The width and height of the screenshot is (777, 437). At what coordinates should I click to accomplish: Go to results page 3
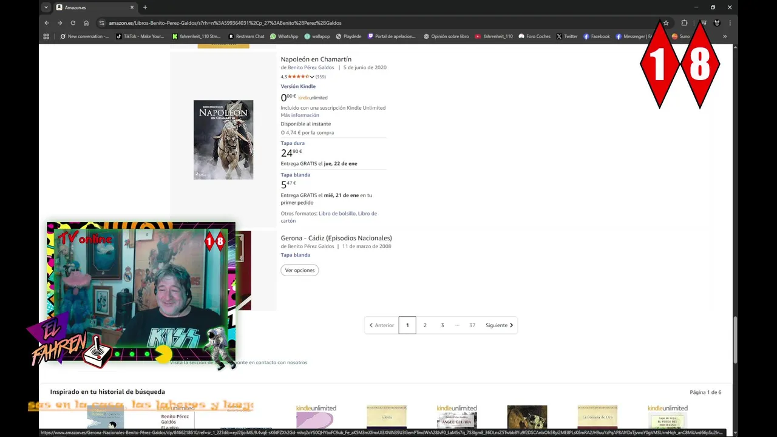[443, 325]
